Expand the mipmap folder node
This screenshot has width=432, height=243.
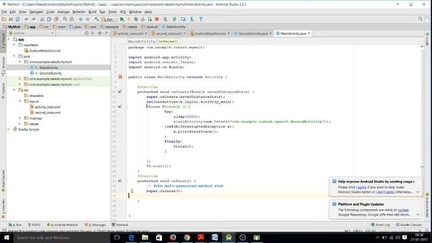20,118
